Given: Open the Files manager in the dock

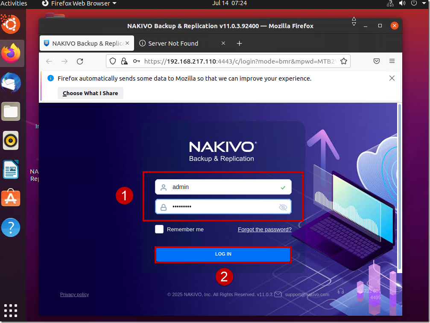Looking at the screenshot, I should pyautogui.click(x=11, y=111).
